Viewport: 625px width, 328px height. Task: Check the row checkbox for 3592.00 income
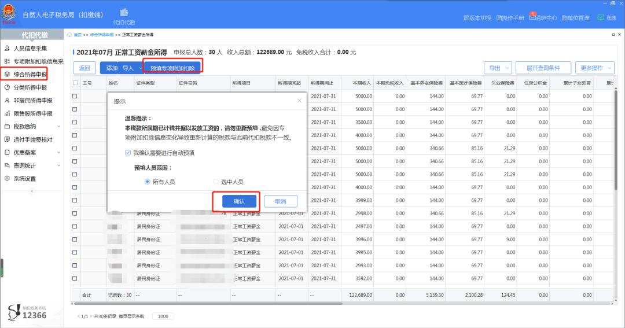pos(75,278)
